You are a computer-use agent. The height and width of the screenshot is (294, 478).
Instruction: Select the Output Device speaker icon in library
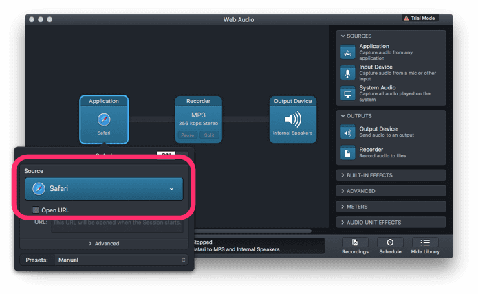pyautogui.click(x=347, y=133)
